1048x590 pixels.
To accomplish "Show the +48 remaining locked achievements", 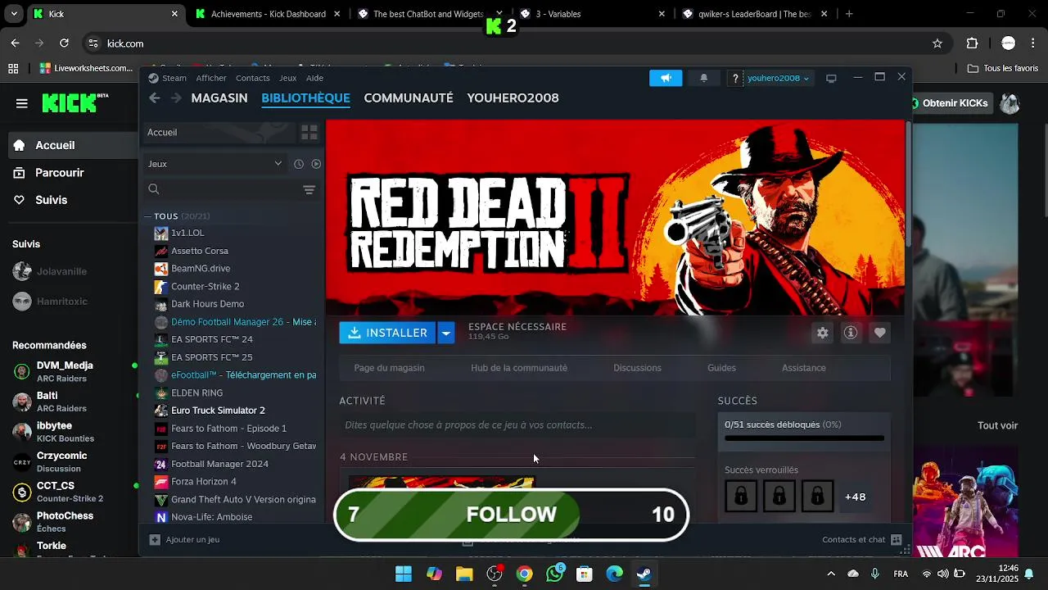I will coord(856,497).
